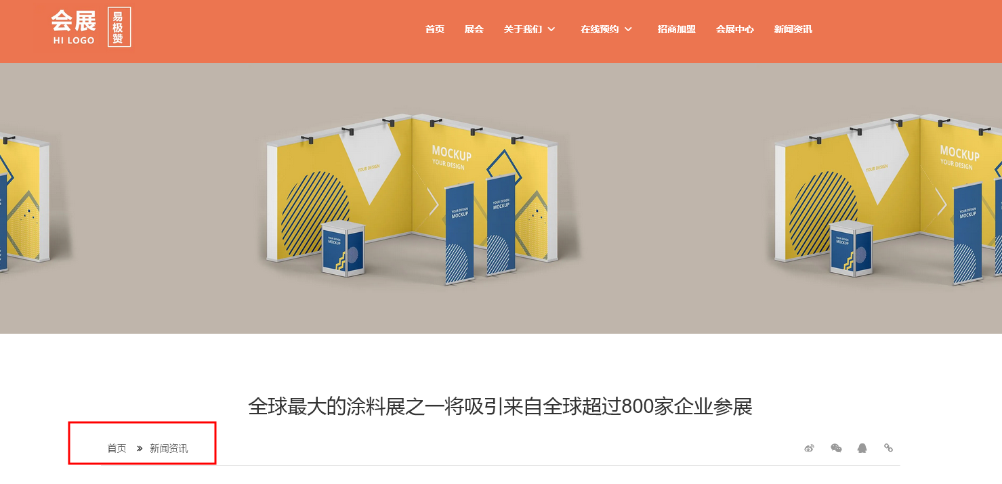Go to 首页 in top navigation

pos(435,29)
